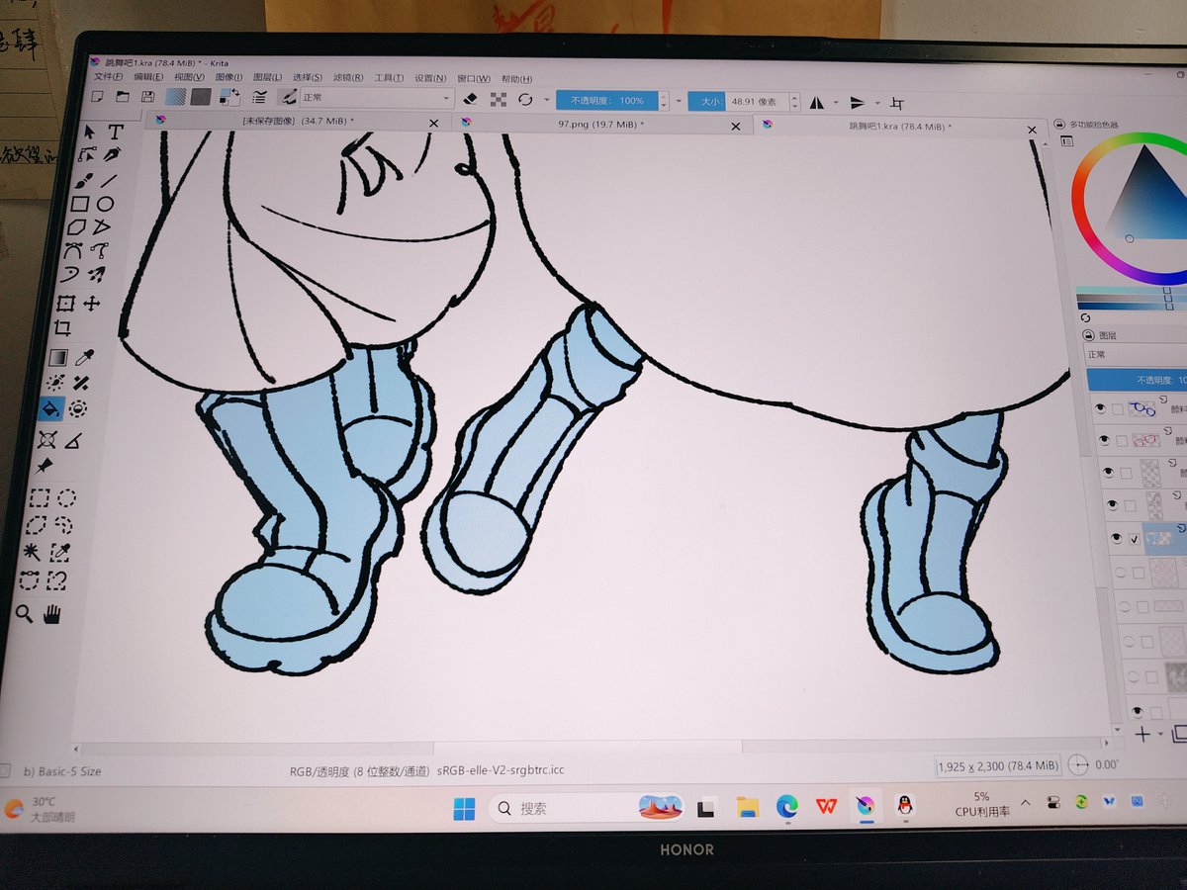The height and width of the screenshot is (890, 1187).
Task: Hide the red glasses thumbnail layer
Action: tap(1105, 440)
